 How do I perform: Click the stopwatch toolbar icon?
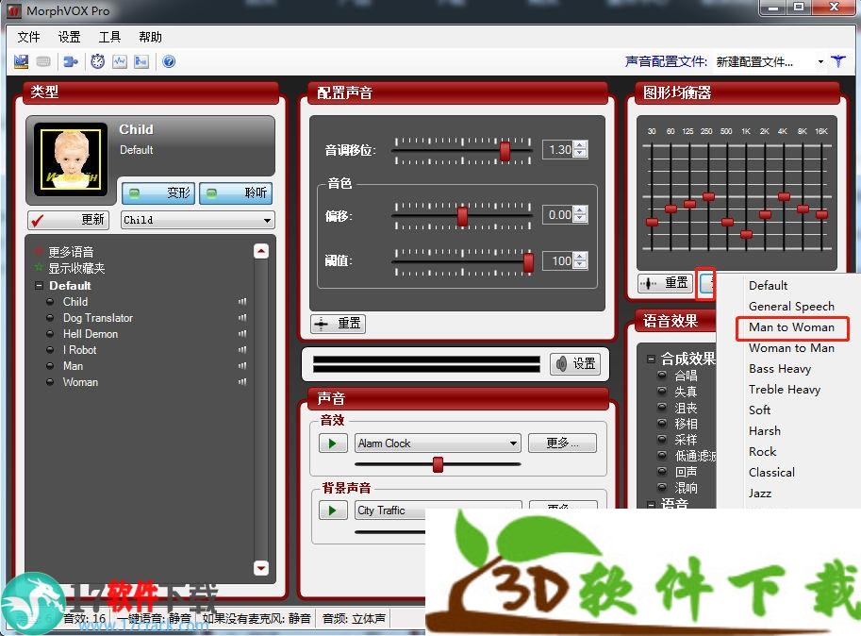(98, 61)
